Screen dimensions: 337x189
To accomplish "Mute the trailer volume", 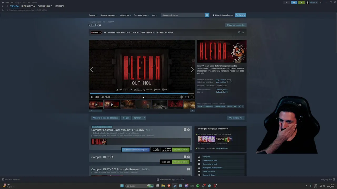I will 97,97.
